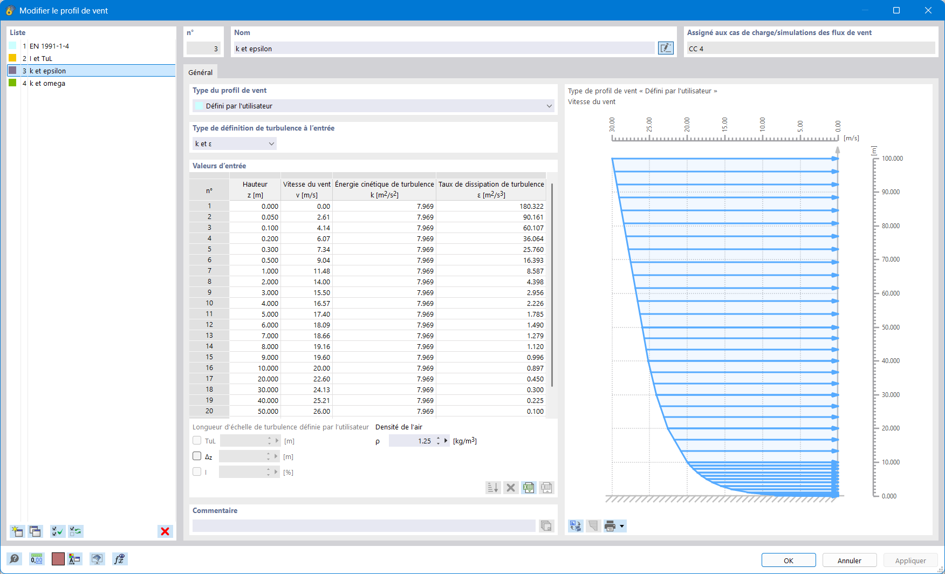Viewport: 945px width, 574px height.
Task: Click the units and decimals icon
Action: click(37, 559)
